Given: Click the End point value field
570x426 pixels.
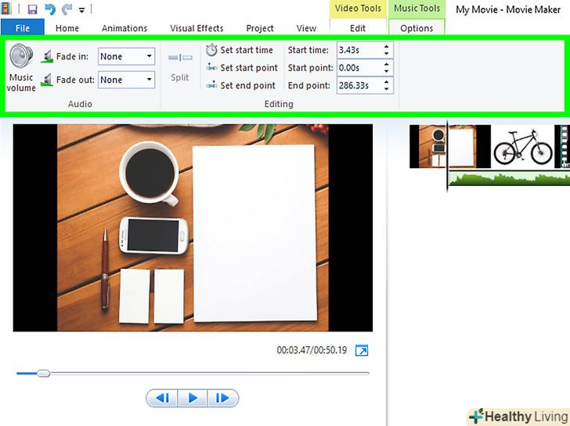Looking at the screenshot, I should point(359,86).
